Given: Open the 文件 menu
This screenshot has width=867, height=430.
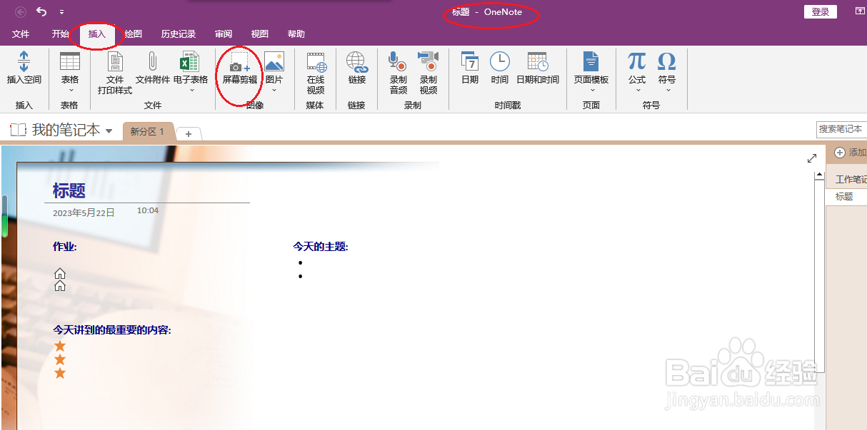Looking at the screenshot, I should point(21,34).
